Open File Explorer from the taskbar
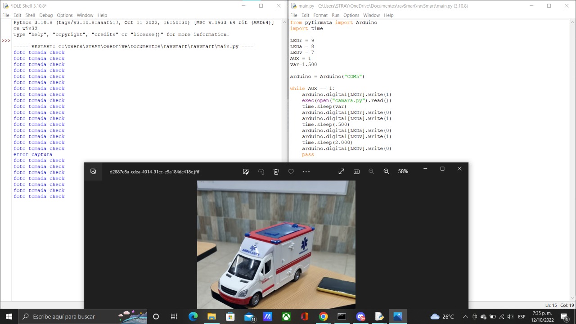The height and width of the screenshot is (324, 576). click(x=211, y=316)
